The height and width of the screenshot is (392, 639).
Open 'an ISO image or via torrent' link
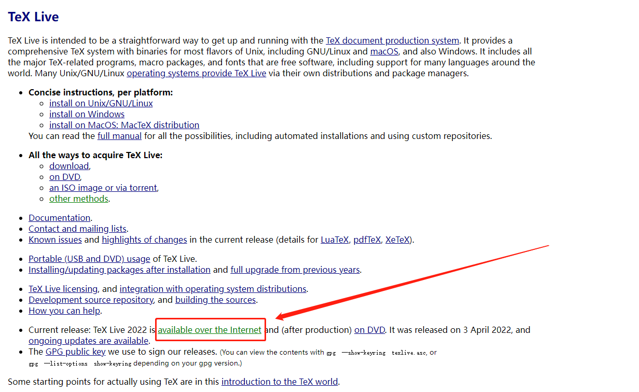103,188
